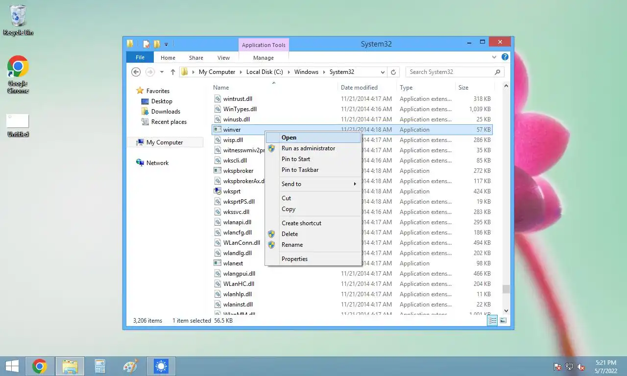
Task: Click the file list scrollbar up arrow
Action: point(506,86)
